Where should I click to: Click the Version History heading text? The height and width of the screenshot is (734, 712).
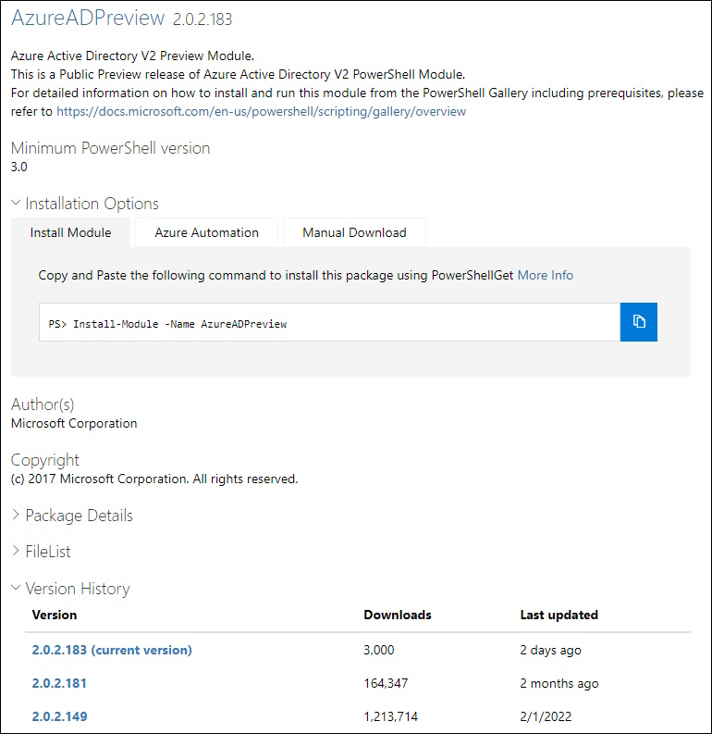tap(78, 589)
